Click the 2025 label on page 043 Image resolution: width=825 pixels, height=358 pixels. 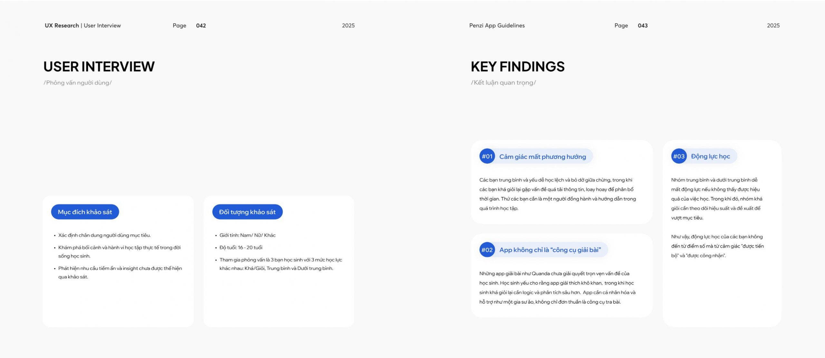(x=773, y=25)
